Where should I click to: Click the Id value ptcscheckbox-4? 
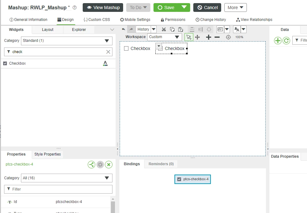[69, 202]
